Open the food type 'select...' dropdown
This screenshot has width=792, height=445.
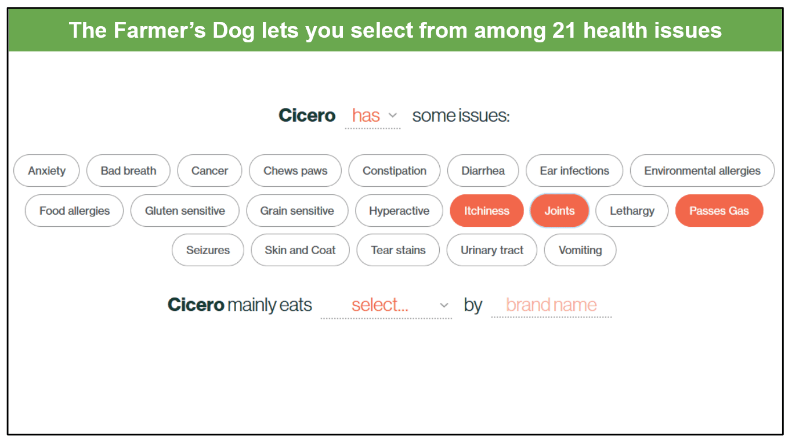(x=386, y=305)
